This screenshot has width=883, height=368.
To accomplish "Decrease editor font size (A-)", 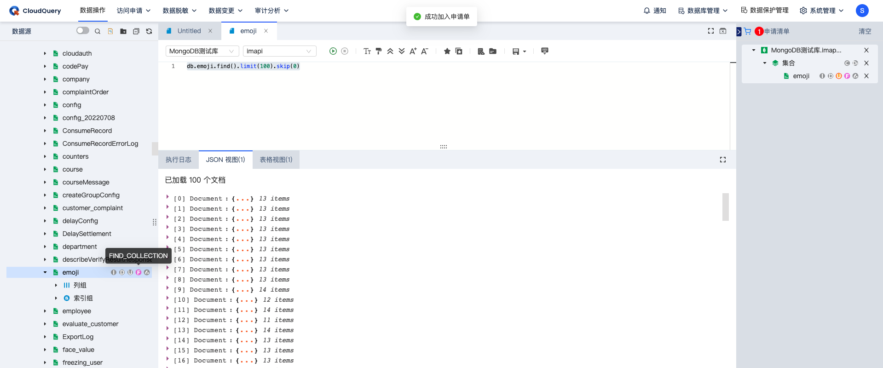I will click(x=425, y=51).
